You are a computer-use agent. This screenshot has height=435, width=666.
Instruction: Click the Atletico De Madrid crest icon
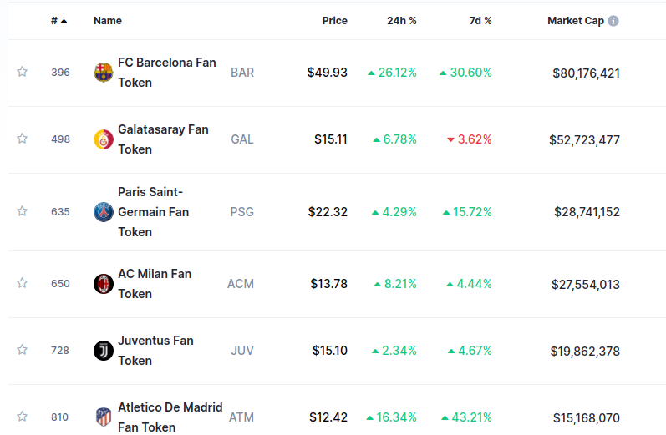coord(103,417)
